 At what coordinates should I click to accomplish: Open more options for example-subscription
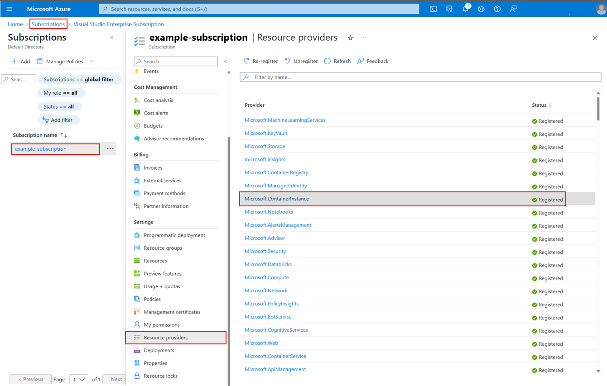pyautogui.click(x=110, y=148)
